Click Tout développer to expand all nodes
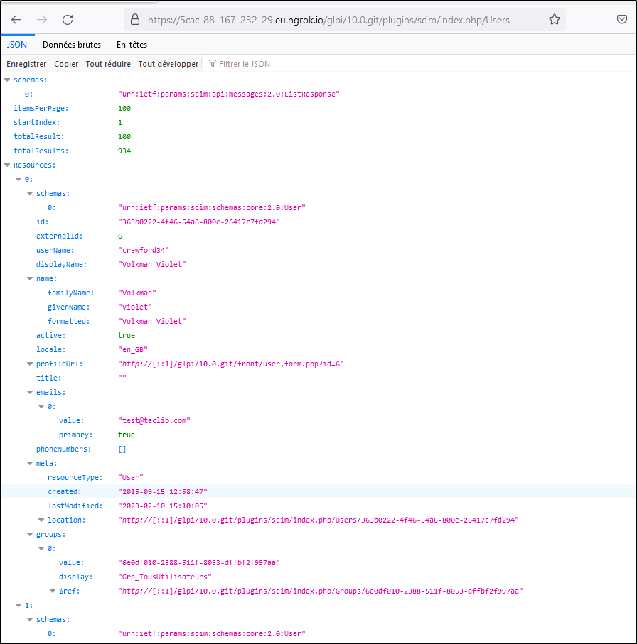Viewport: 637px width, 644px height. click(168, 63)
